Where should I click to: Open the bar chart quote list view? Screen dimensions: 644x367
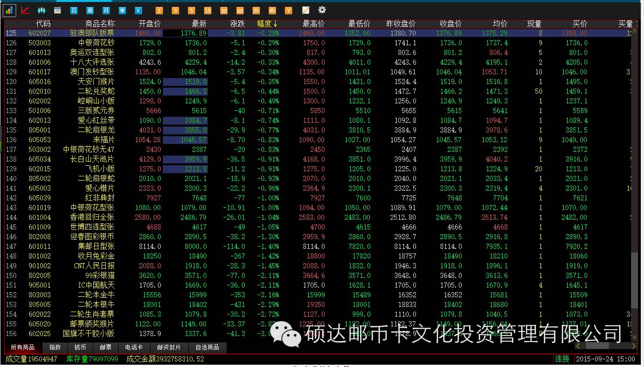click(x=9, y=10)
